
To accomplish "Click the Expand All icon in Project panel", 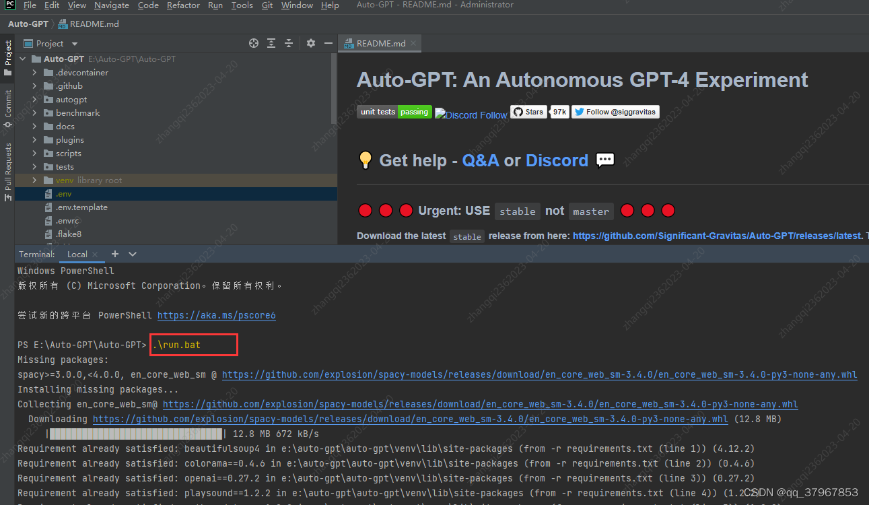I will pos(271,43).
